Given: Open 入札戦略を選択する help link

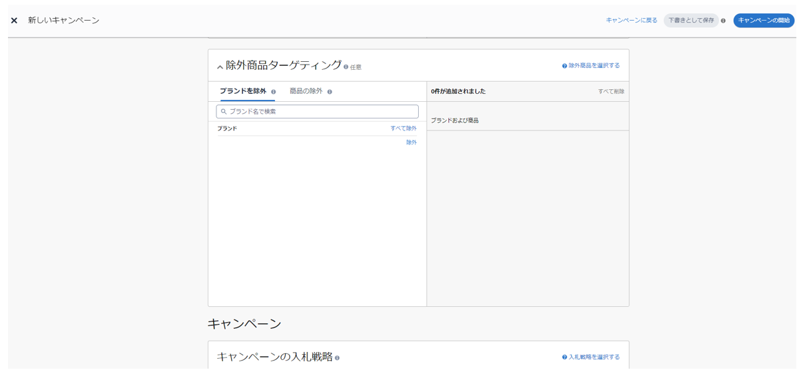Looking at the screenshot, I should point(594,357).
